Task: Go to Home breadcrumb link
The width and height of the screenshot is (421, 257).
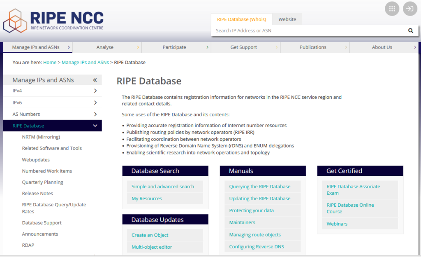Action: 50,62
